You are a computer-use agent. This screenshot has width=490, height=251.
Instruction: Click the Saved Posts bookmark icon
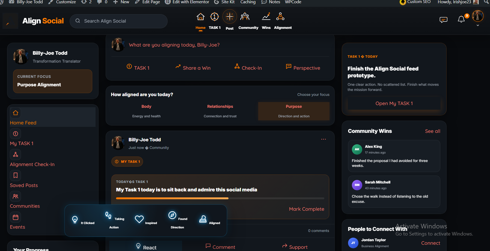coord(16,175)
